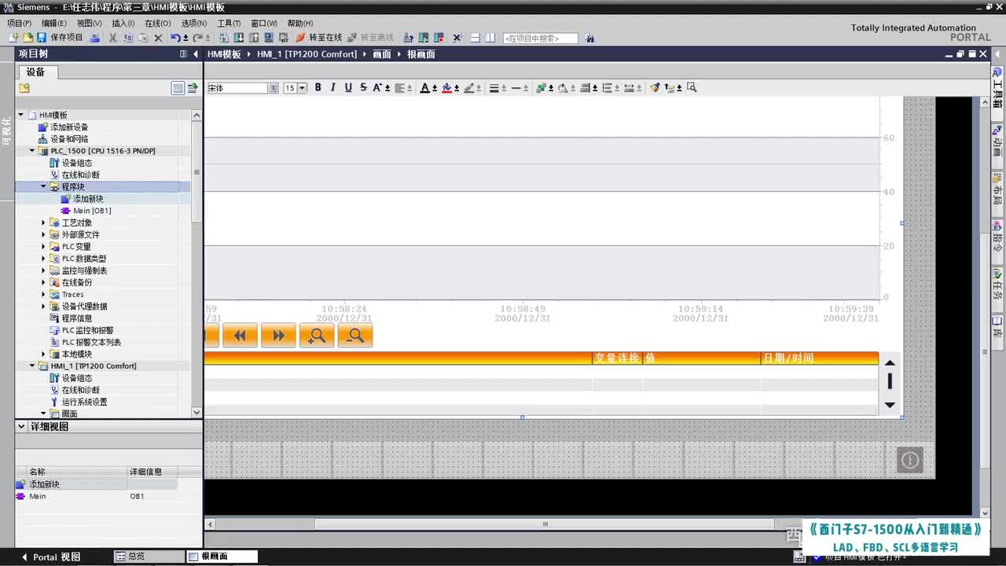1006x566 pixels.
Task: Click the undo arrow icon
Action: (x=175, y=37)
